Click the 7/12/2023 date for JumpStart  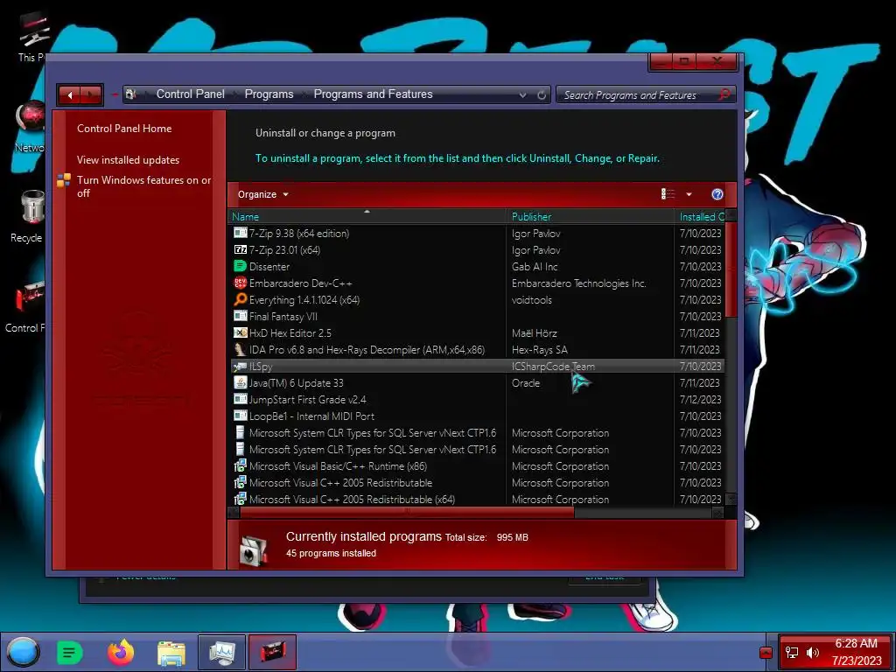700,399
